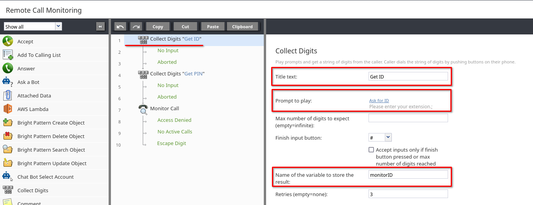Click the undo arrow button
Viewport: 533px width, 205px height.
point(120,26)
